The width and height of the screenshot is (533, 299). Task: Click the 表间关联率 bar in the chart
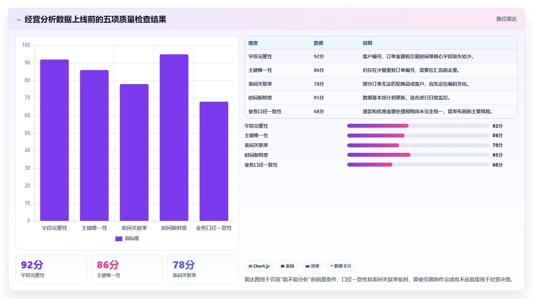coord(134,152)
